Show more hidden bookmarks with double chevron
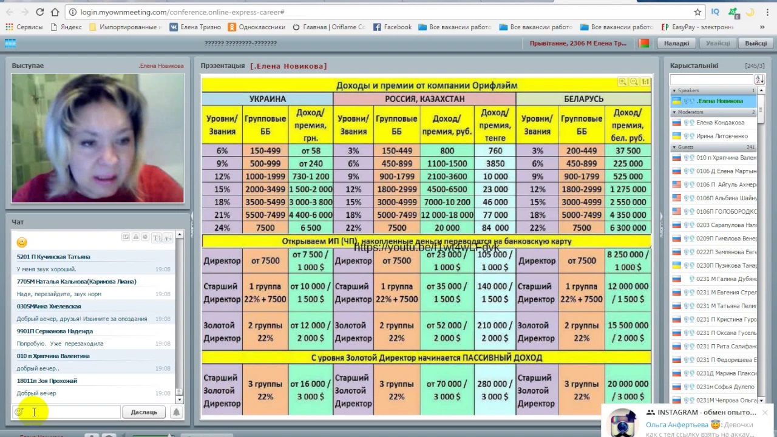Image resolution: width=777 pixels, height=437 pixels. 762,27
